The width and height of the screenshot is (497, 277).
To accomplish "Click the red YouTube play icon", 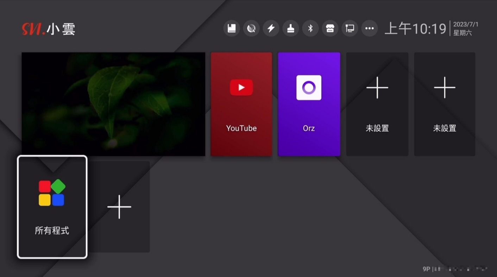I will click(241, 87).
